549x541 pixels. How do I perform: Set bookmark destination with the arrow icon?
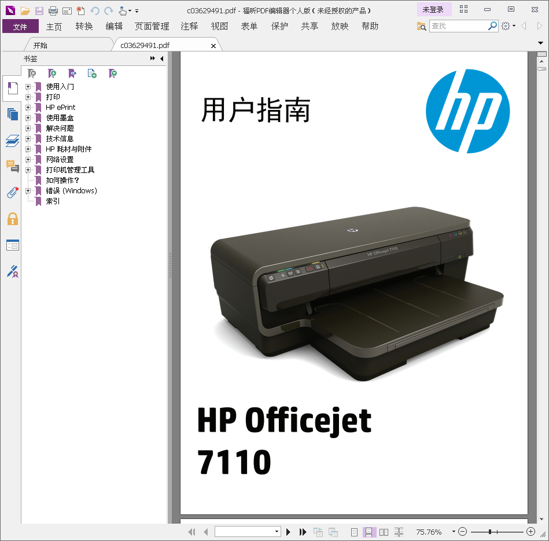pyautogui.click(x=72, y=73)
